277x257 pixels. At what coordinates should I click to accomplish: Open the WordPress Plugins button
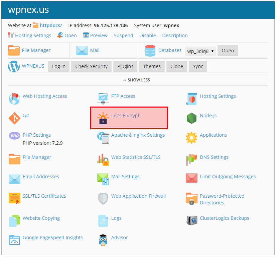[125, 67]
